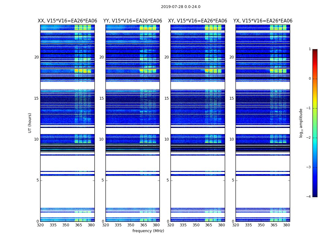Click the 365 tick label under XX panel
This screenshot has height=246, width=322.
tap(79, 225)
